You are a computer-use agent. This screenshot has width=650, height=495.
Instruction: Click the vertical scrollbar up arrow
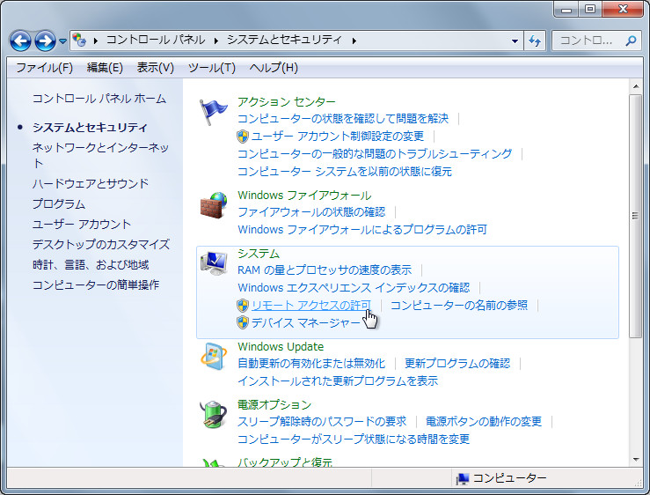pyautogui.click(x=636, y=86)
